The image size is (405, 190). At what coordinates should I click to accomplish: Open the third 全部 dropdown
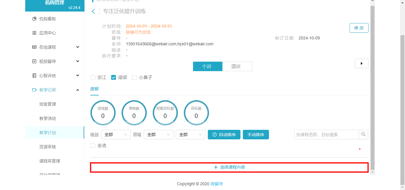point(191,135)
